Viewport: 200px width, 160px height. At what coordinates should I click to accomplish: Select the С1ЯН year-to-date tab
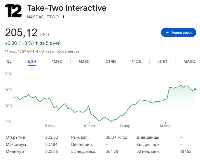(x=111, y=62)
